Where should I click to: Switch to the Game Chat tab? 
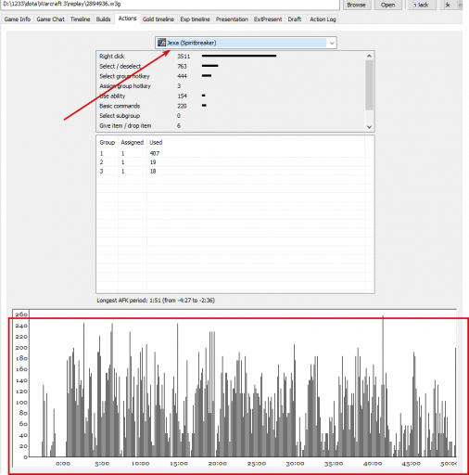[50, 19]
